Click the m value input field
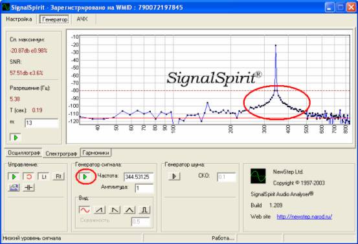This screenshot has width=358, height=244. tap(41, 123)
